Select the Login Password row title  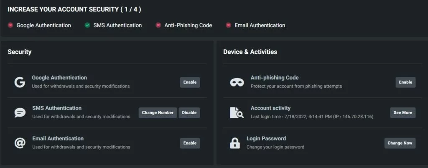(266, 139)
